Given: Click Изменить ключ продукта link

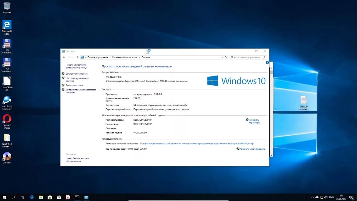Looking at the screenshot, I should click(252, 149).
